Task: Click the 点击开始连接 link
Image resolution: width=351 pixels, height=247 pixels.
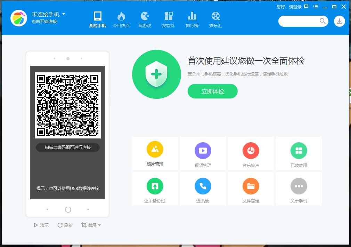Action: (44, 22)
